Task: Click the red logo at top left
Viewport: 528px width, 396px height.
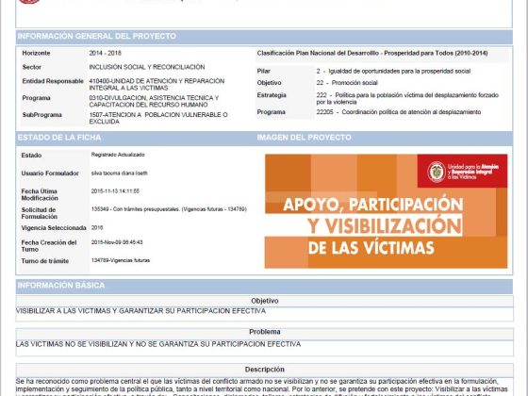Action: (x=29, y=1)
